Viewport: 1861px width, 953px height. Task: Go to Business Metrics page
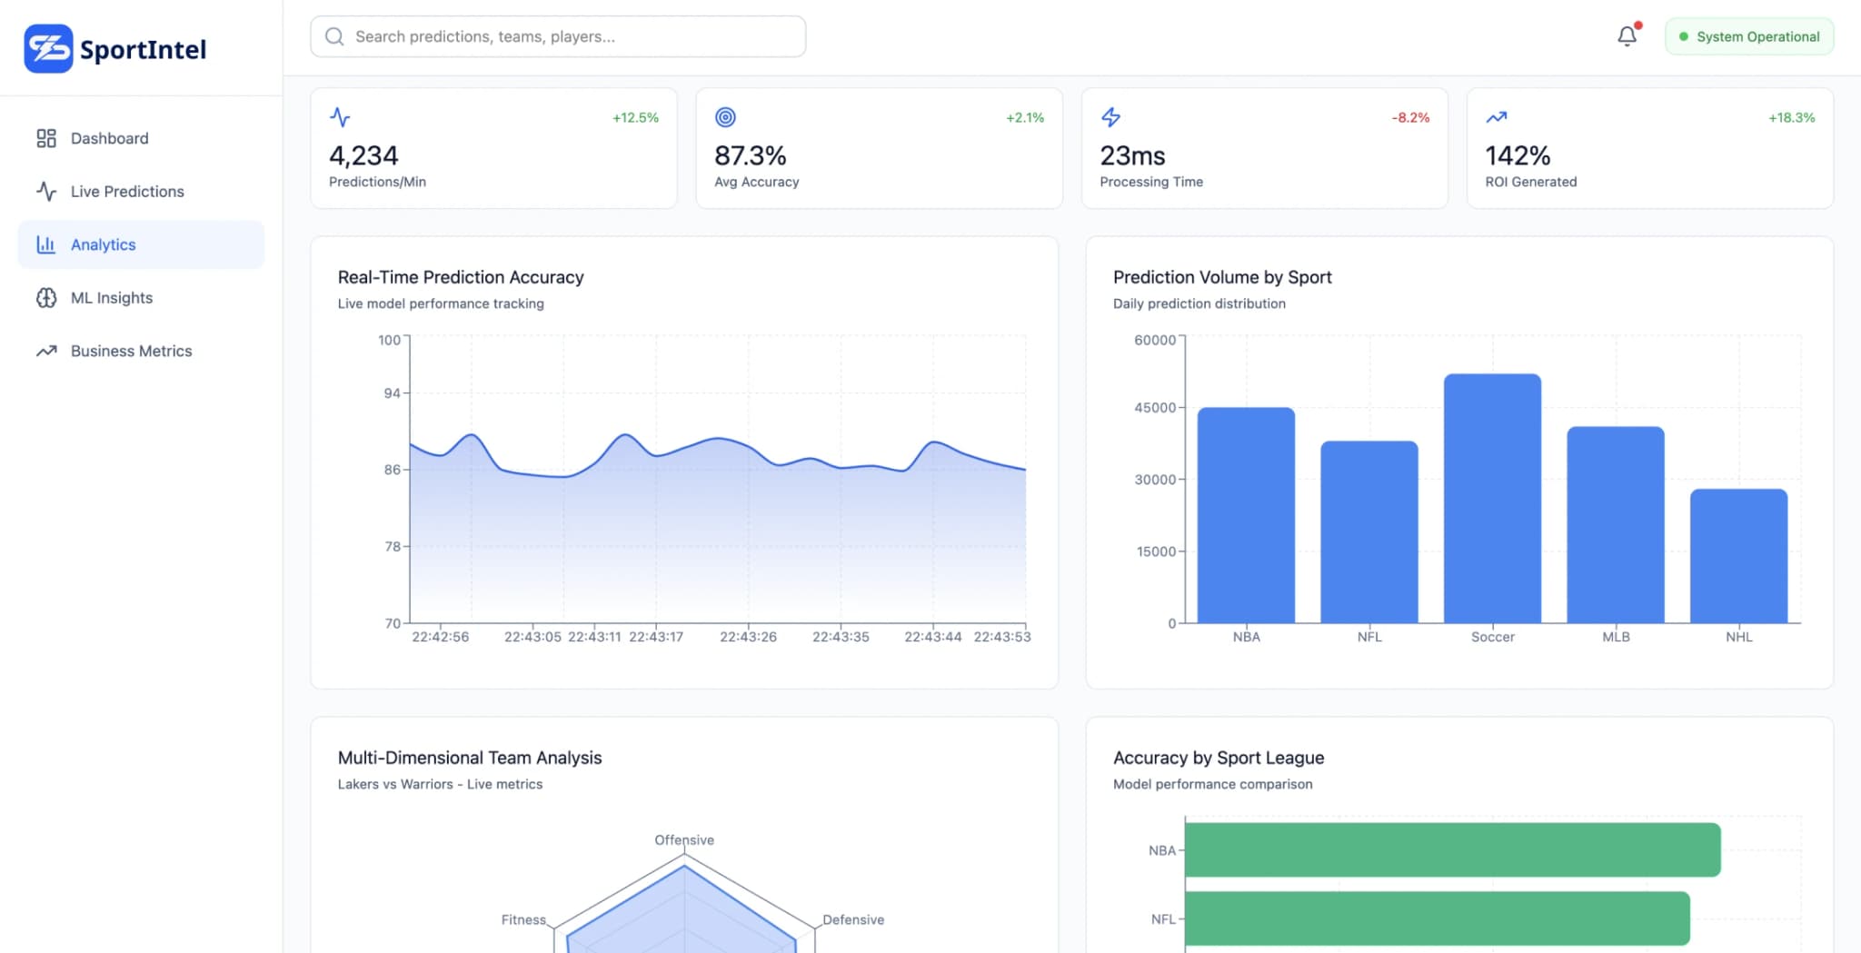[131, 351]
